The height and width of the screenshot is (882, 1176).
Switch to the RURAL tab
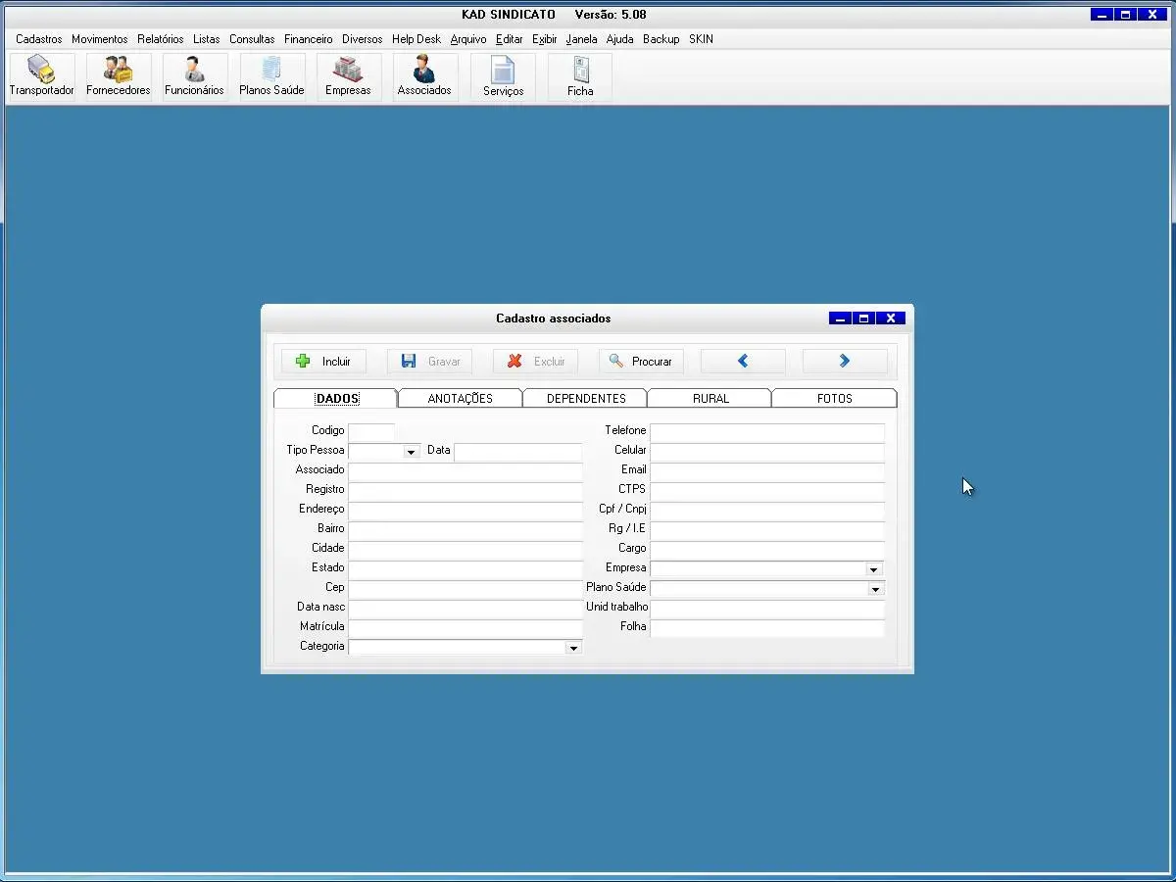coord(710,399)
